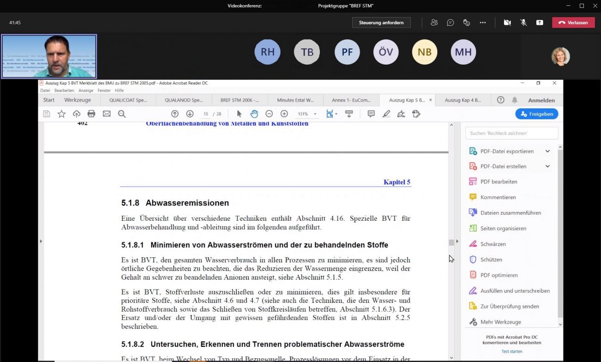The width and height of the screenshot is (601, 362).
Task: Open the notifications bell in Acrobat
Action: tap(515, 100)
